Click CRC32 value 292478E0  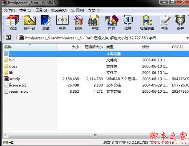(x=180, y=91)
